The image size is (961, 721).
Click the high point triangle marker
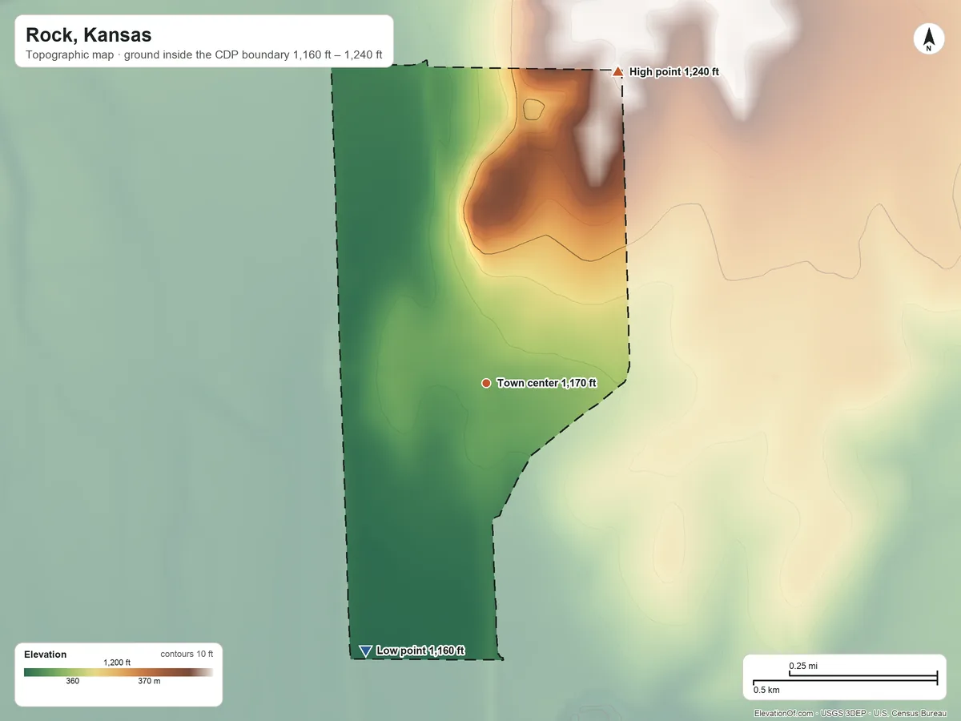(617, 72)
